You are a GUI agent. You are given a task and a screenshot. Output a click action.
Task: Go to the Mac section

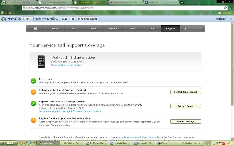pyautogui.click(x=74, y=29)
